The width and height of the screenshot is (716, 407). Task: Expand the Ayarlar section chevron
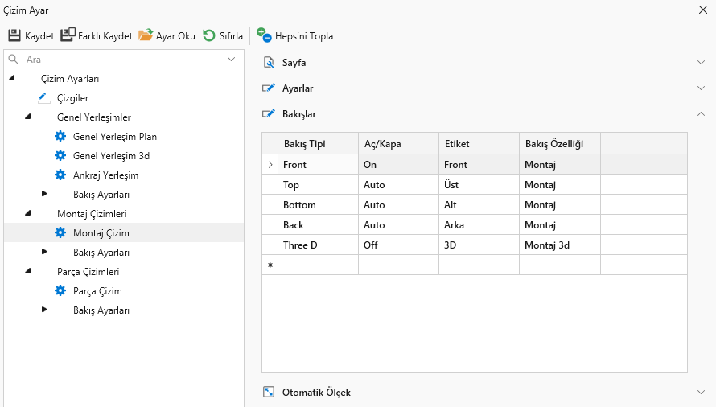pyautogui.click(x=700, y=88)
